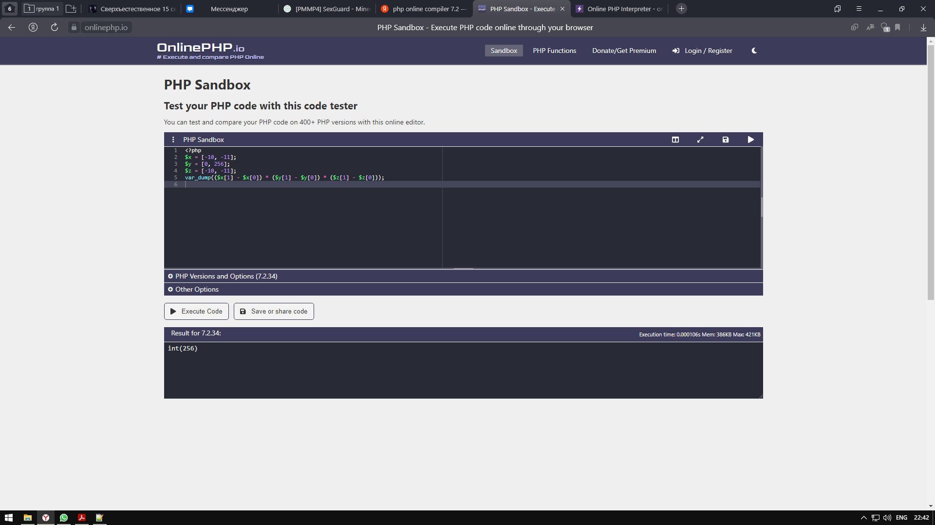Expand editor to fullscreen with arrows icon
Image resolution: width=935 pixels, height=525 pixels.
[700, 140]
